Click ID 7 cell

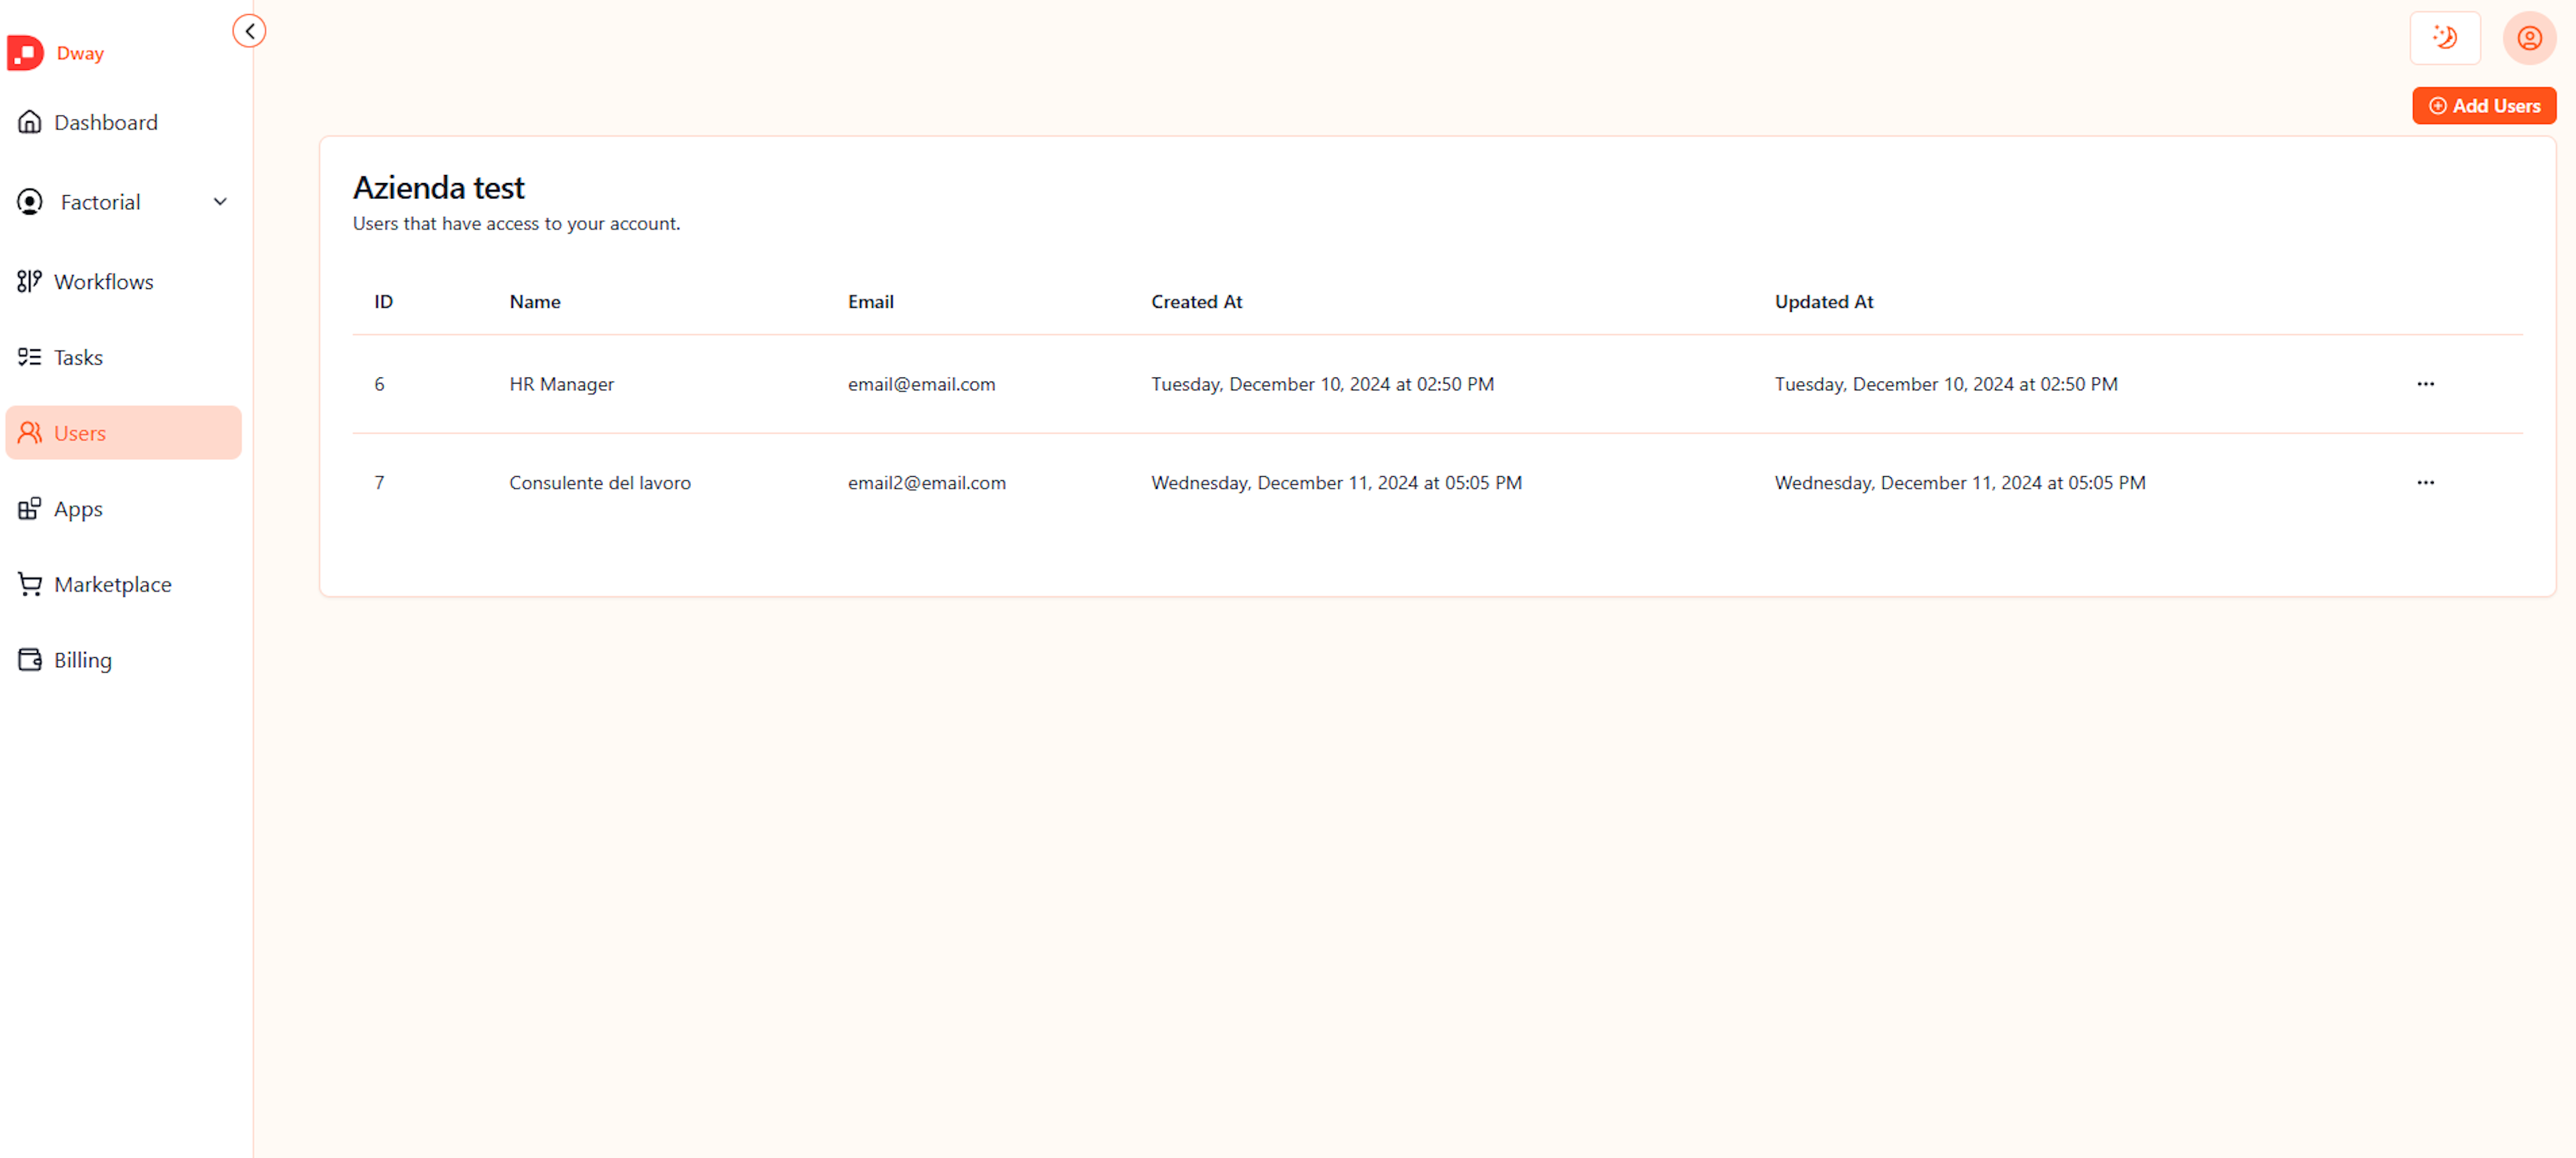379,483
